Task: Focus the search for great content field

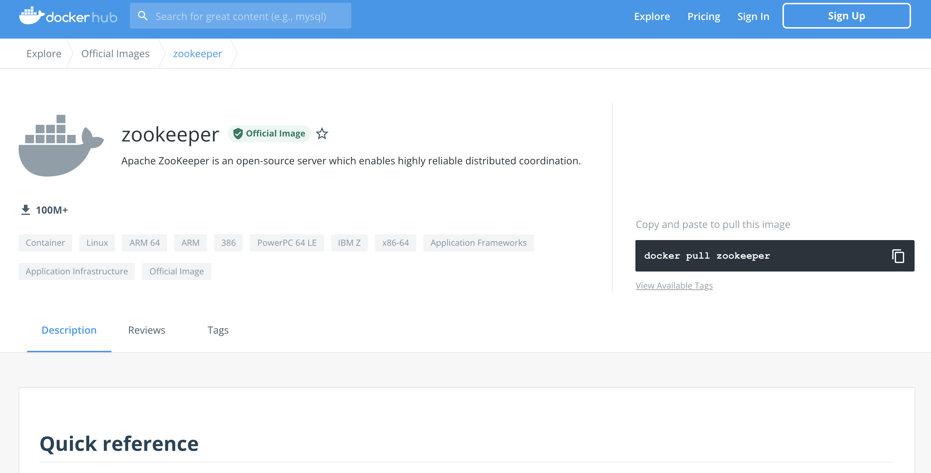Action: [x=241, y=16]
